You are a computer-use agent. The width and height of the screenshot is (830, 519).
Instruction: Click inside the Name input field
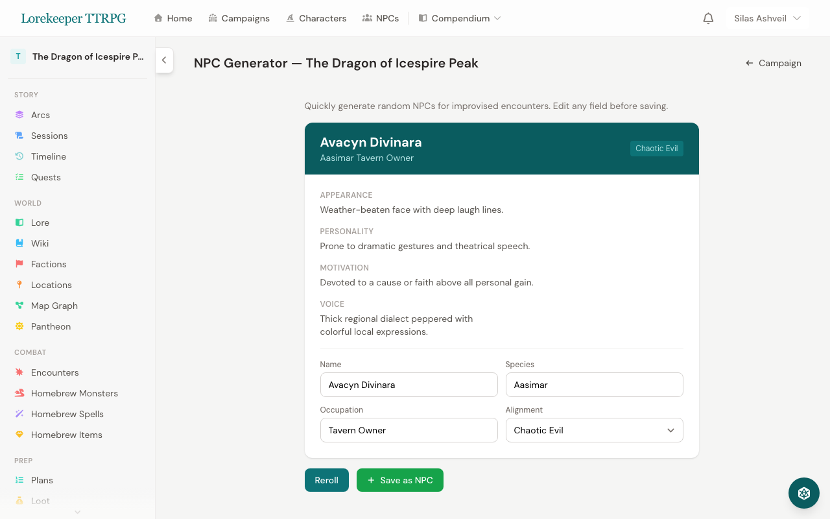coord(409,385)
